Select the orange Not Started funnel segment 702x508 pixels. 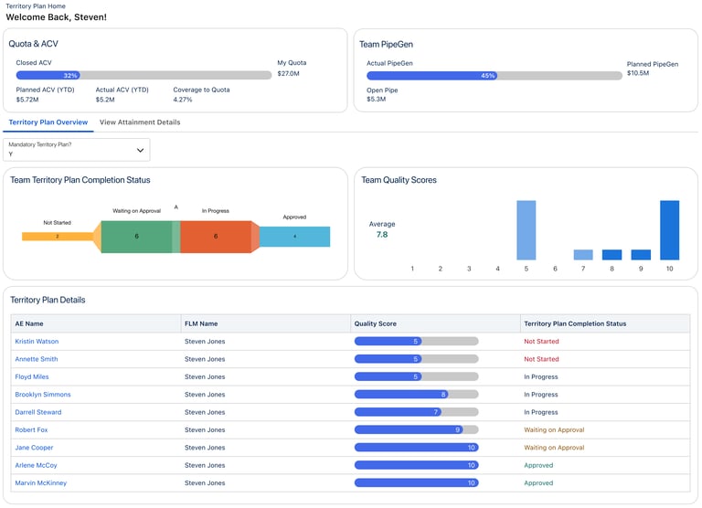[58, 237]
